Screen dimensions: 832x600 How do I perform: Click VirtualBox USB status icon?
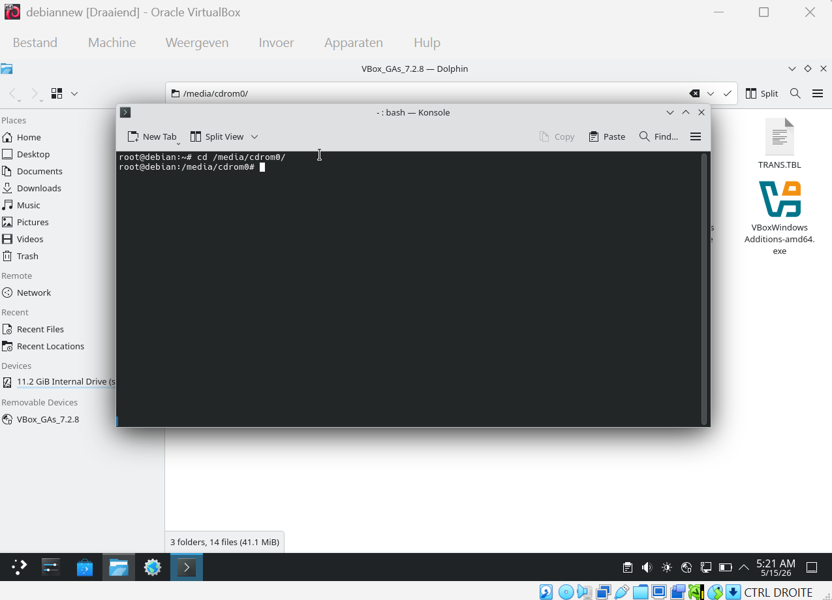(622, 592)
